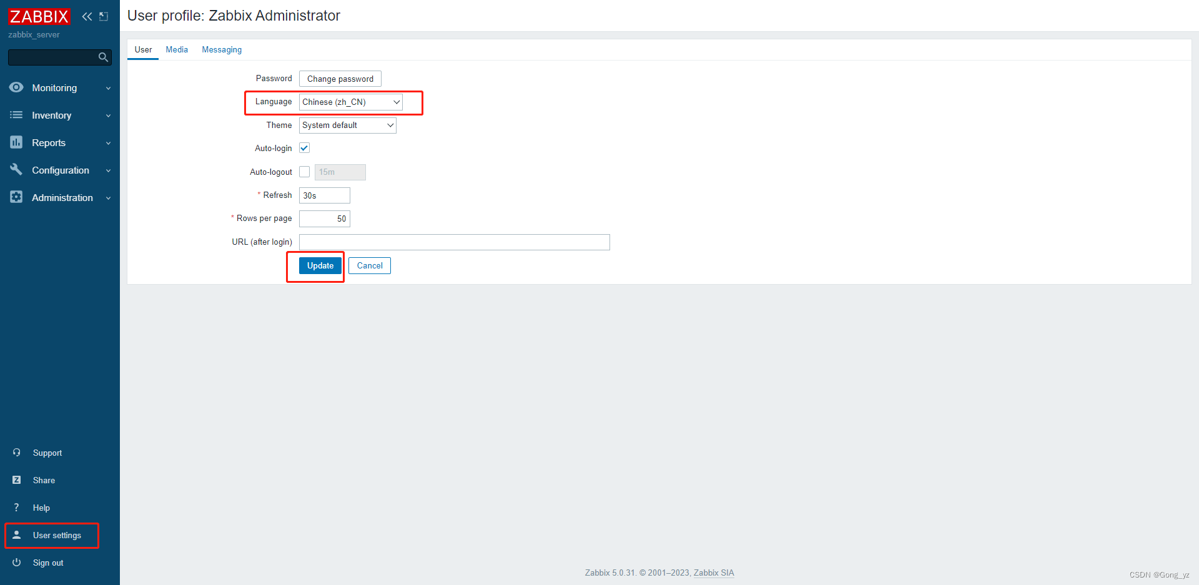
Task: Expand the Inventory menu chevron
Action: (x=109, y=116)
